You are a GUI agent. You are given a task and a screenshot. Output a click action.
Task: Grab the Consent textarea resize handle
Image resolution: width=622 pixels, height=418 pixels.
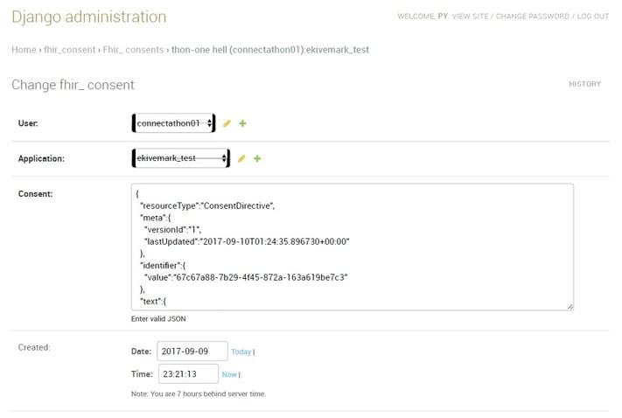(570, 307)
